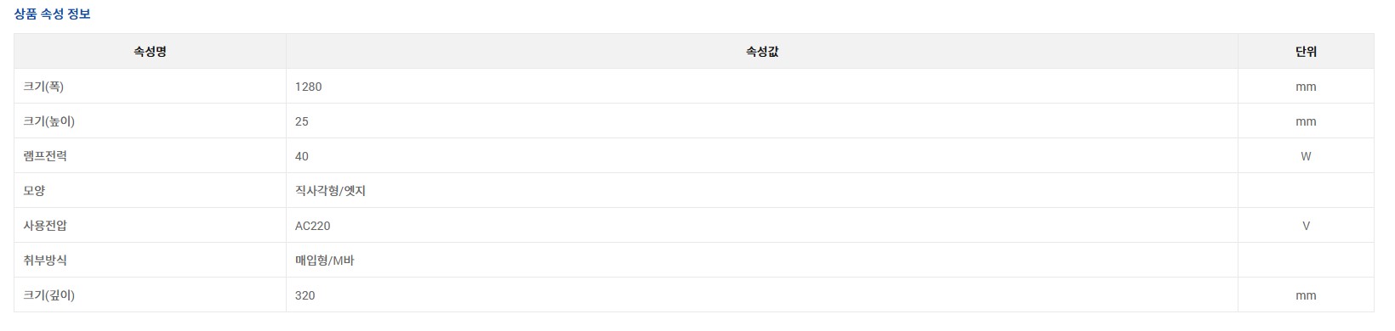This screenshot has width=1395, height=331.
Task: Click the 모양 attribute name cell
Action: (150, 191)
